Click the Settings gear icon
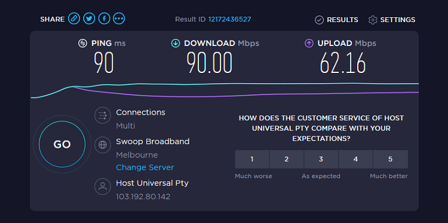448x223 pixels. (373, 20)
